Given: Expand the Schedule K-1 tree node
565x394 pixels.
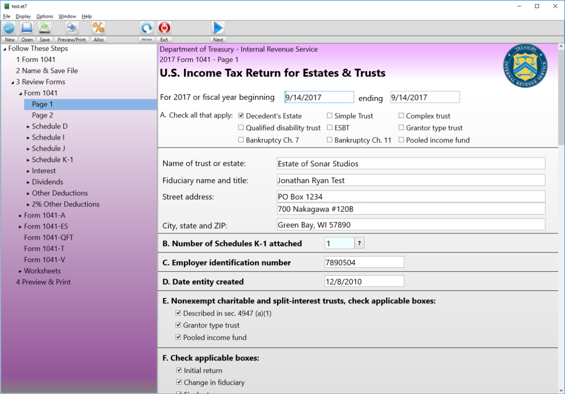Looking at the screenshot, I should point(28,160).
